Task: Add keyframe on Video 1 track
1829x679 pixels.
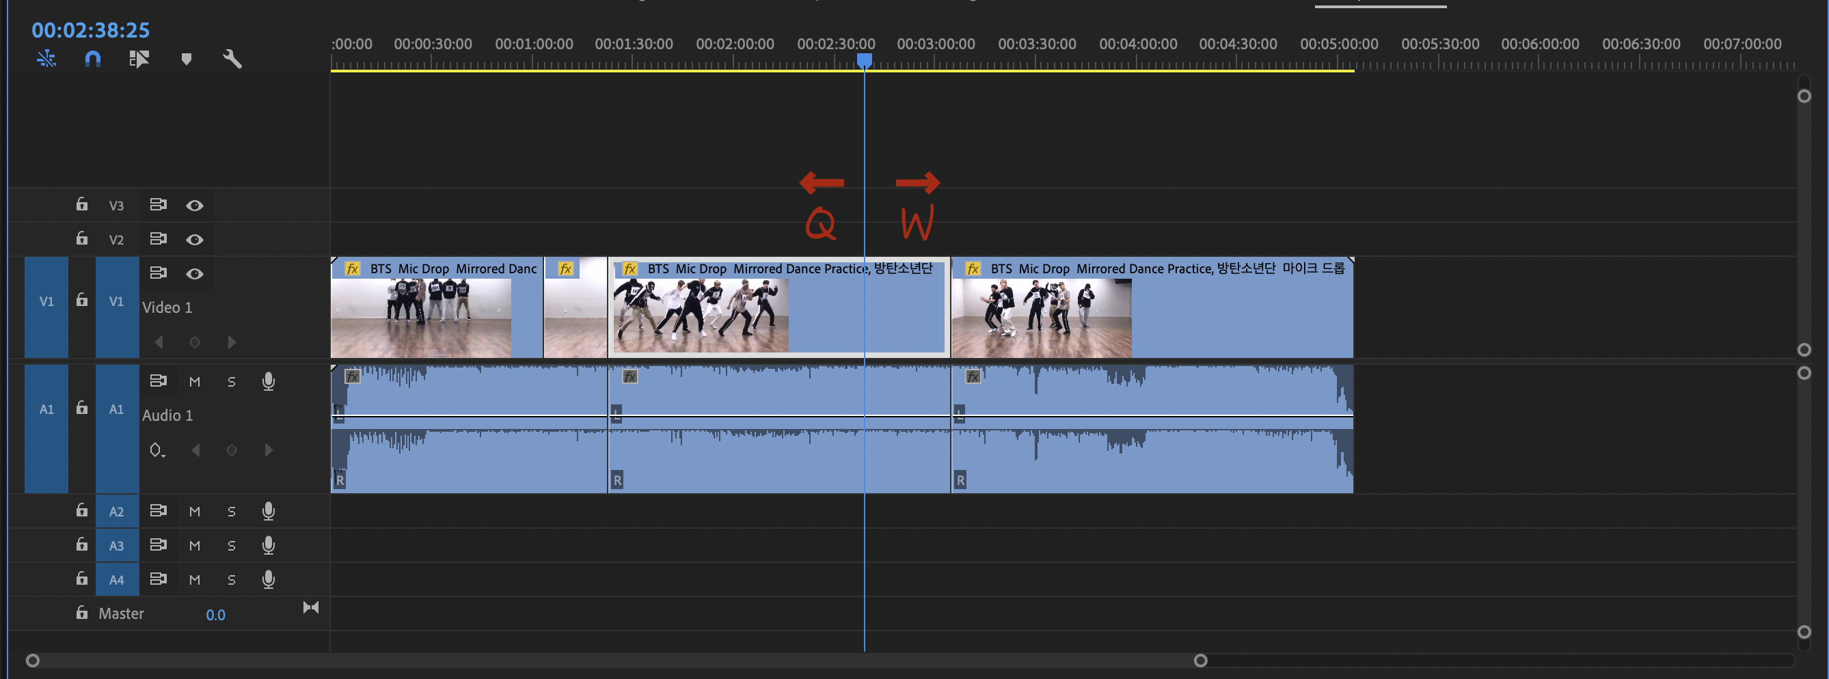Action: coord(195,342)
